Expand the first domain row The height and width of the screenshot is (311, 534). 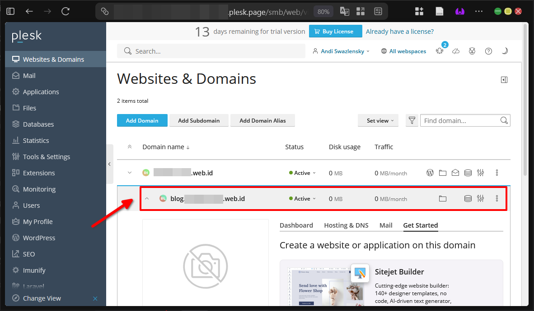click(x=130, y=173)
